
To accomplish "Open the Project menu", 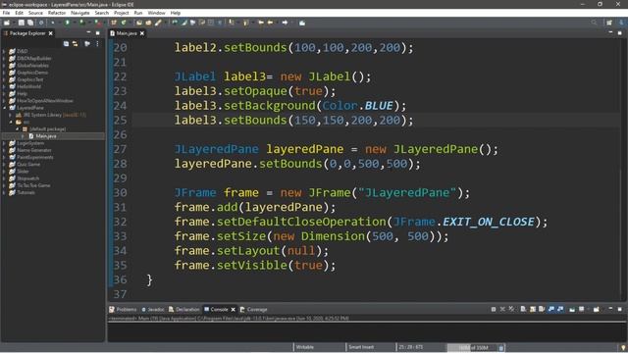I will (x=122, y=13).
